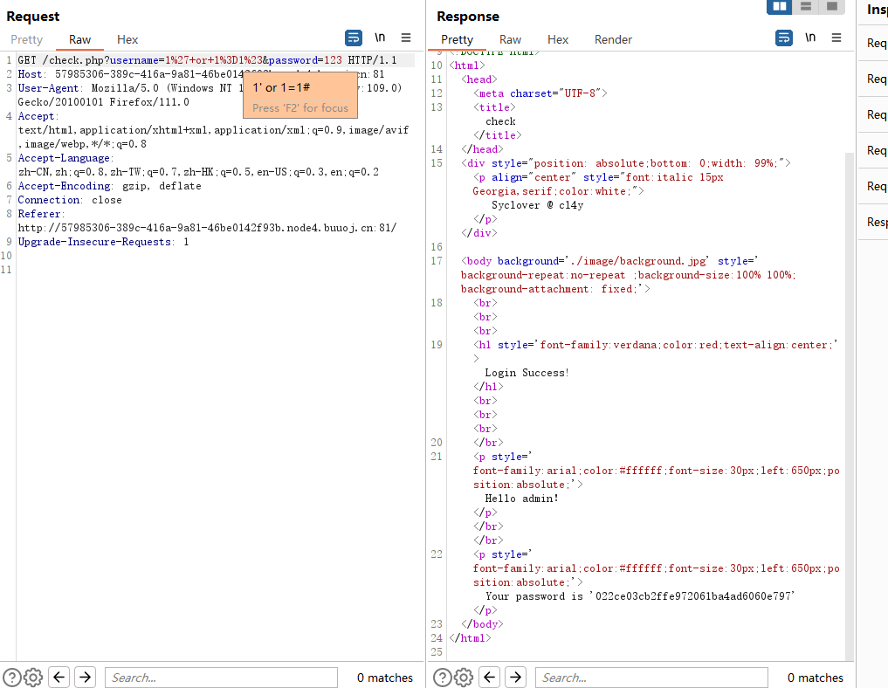Screen dimensions: 888x688
Task: Click the Response panel title
Action: pos(468,17)
